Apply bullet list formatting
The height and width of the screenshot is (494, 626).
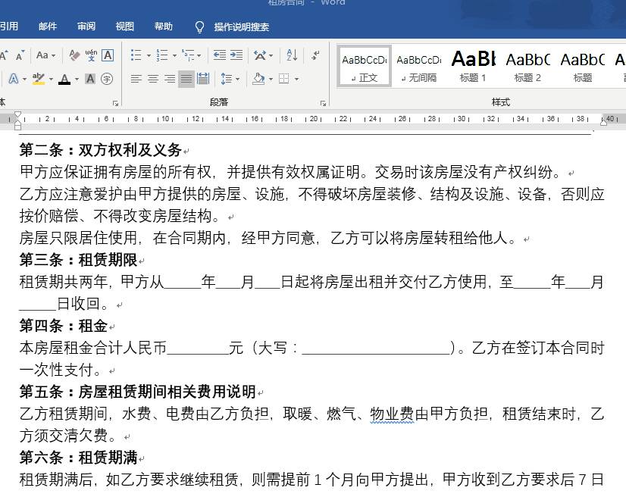pos(136,55)
